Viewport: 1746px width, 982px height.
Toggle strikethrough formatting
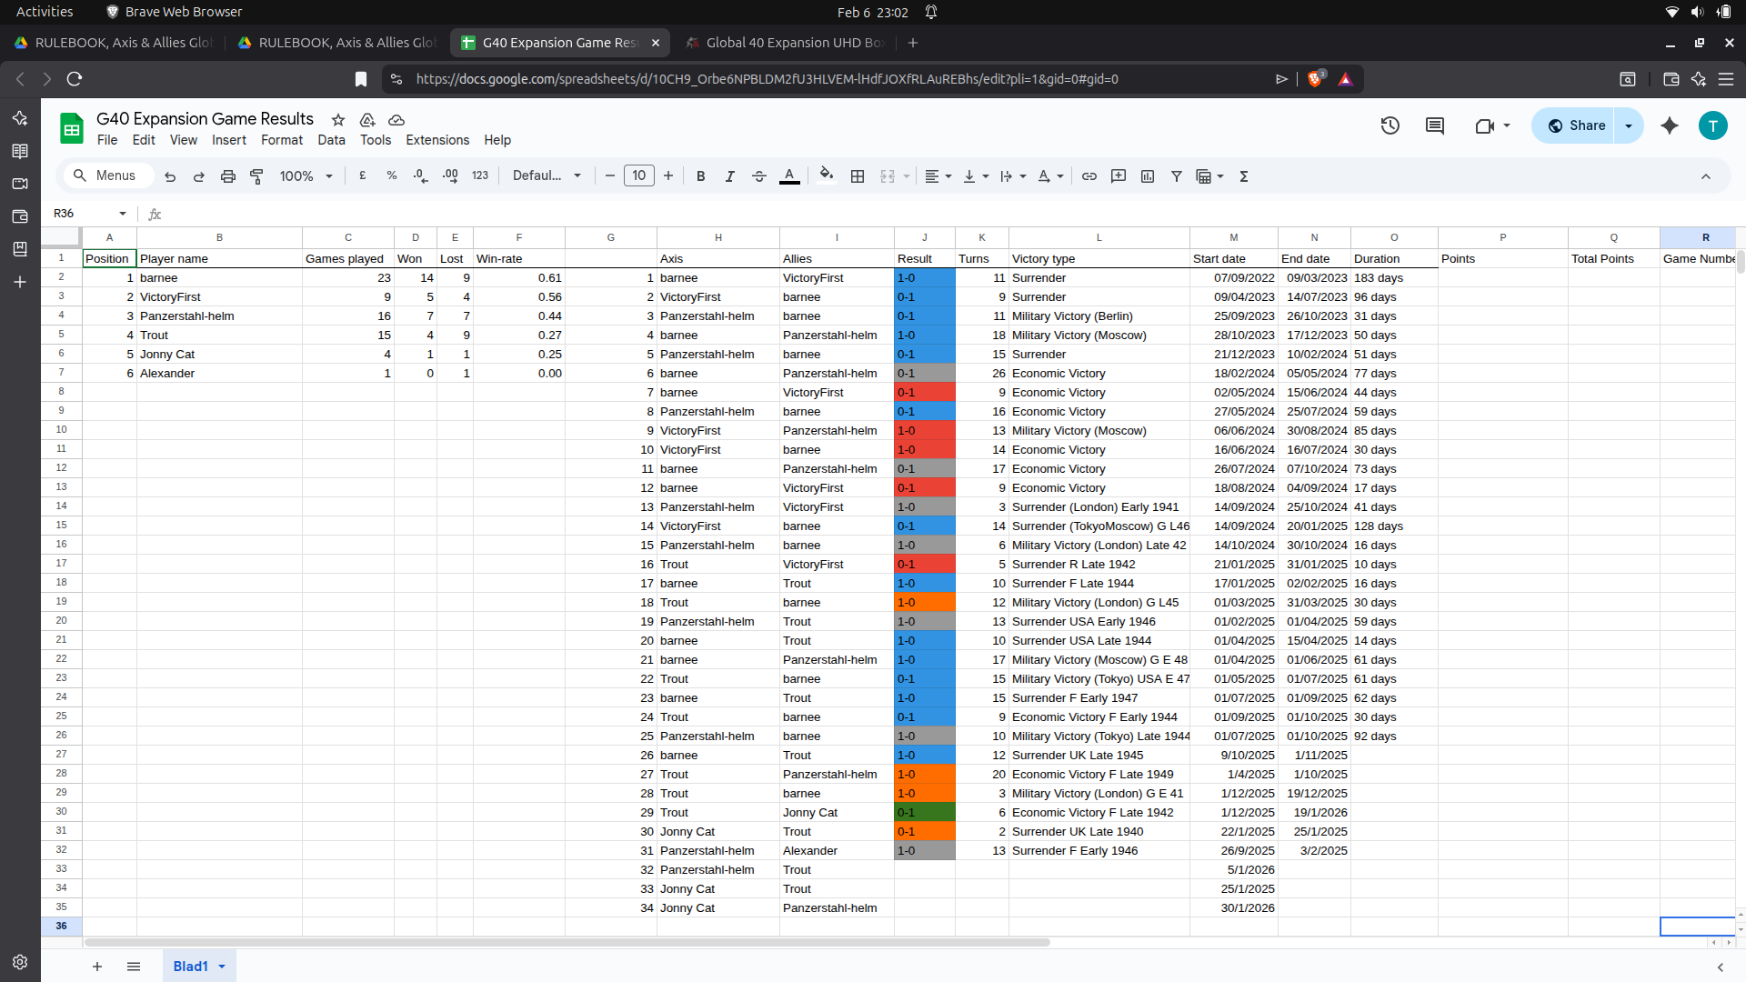pos(759,175)
